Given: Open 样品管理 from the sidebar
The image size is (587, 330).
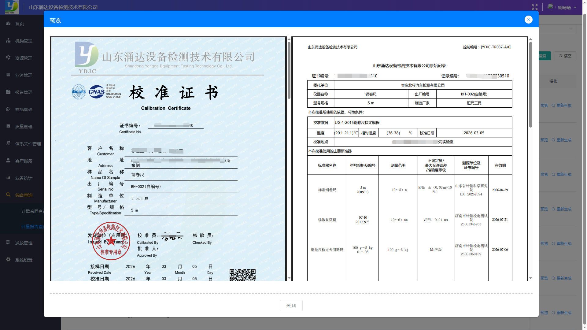Looking at the screenshot, I should [8, 109].
